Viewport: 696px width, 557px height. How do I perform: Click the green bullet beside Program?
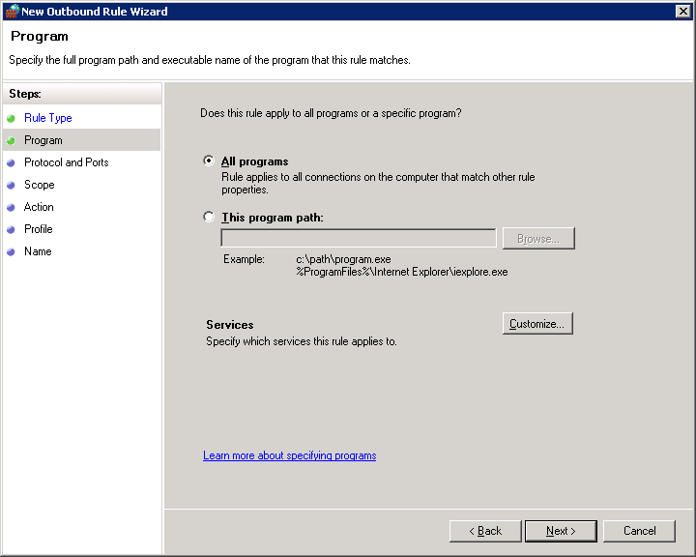(11, 140)
